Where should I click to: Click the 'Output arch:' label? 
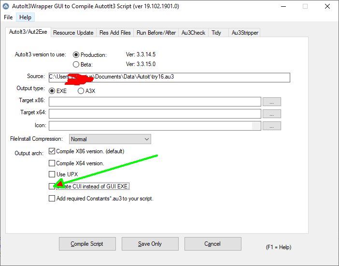(x=29, y=153)
